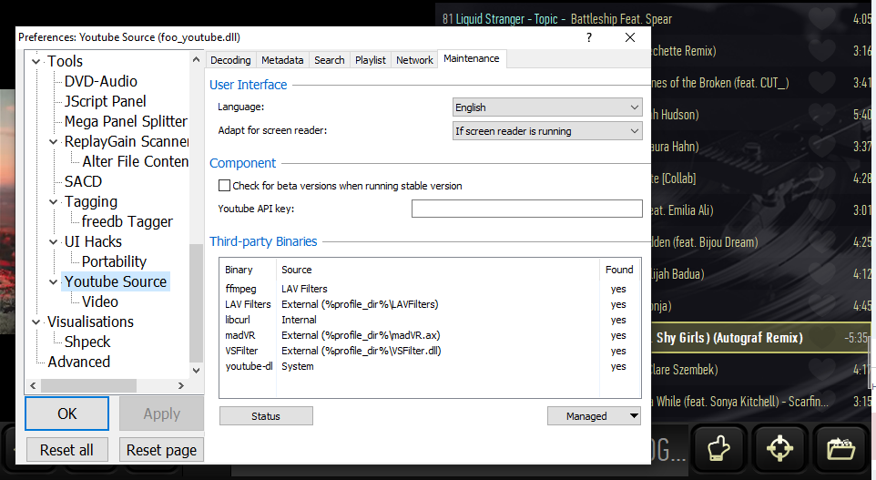Click the question mark help button
The image size is (876, 480).
coord(588,37)
